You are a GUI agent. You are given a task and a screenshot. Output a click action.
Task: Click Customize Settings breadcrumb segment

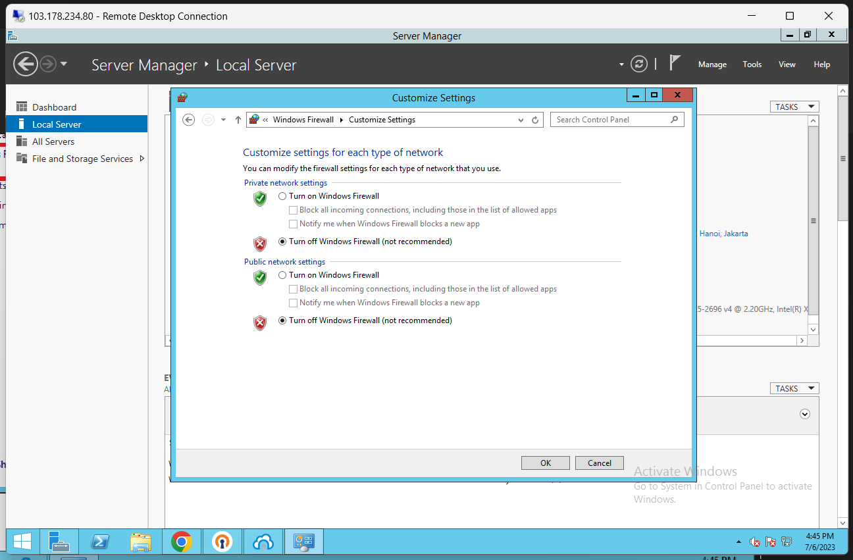pos(382,120)
